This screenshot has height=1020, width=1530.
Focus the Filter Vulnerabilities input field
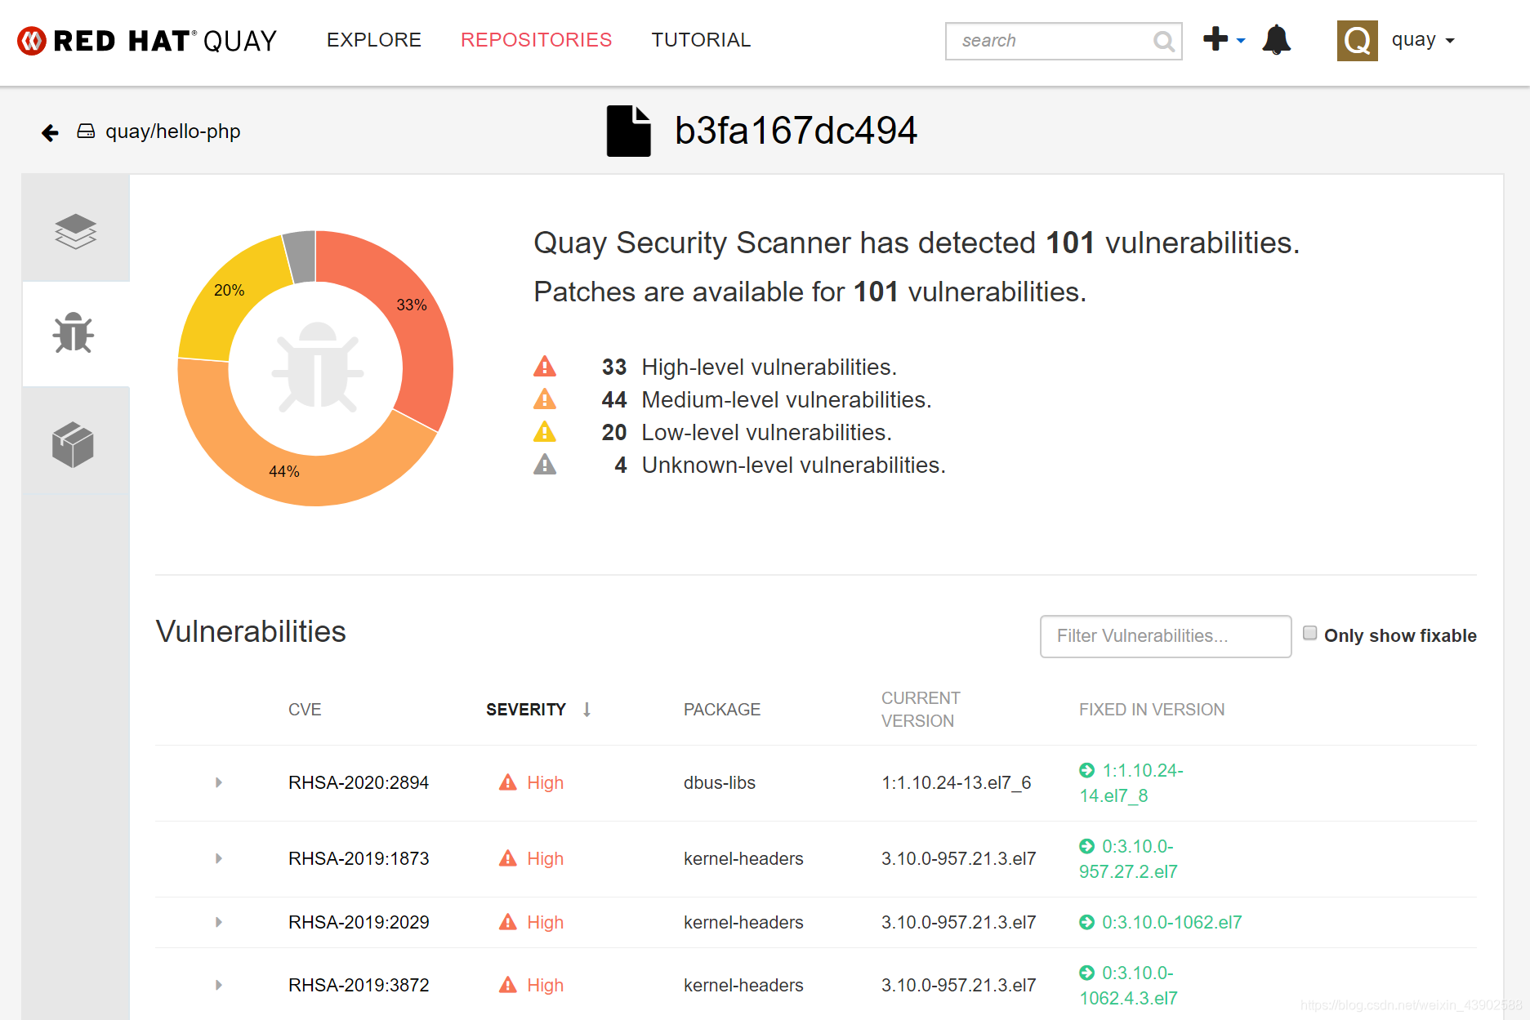click(x=1166, y=636)
